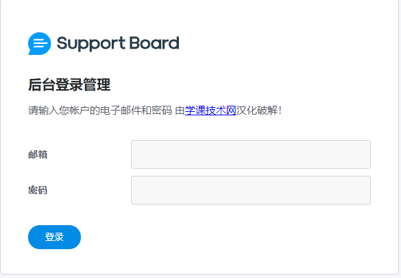
Task: Follow the underlined blue 学课技术网 link
Action: 210,111
